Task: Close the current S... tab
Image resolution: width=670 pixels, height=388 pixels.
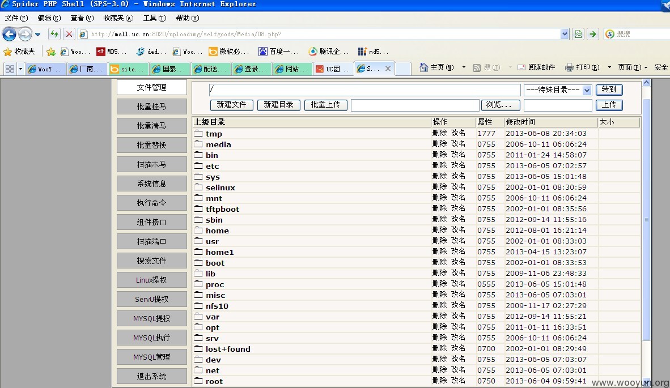Action: (x=388, y=69)
